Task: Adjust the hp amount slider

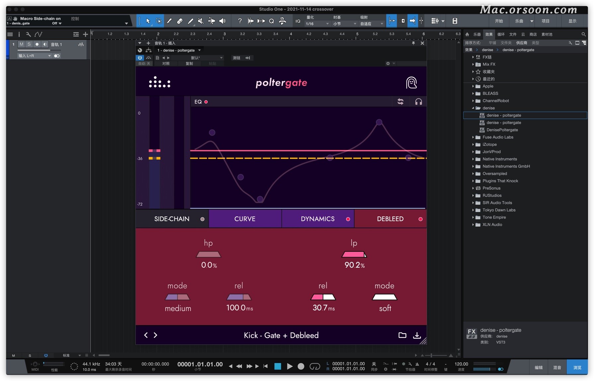Action: click(x=208, y=254)
